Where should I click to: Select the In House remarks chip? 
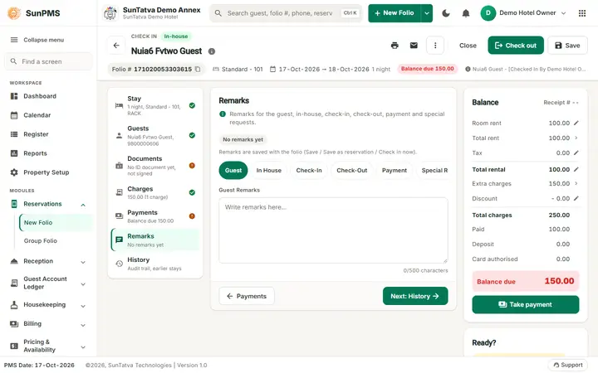tap(269, 170)
